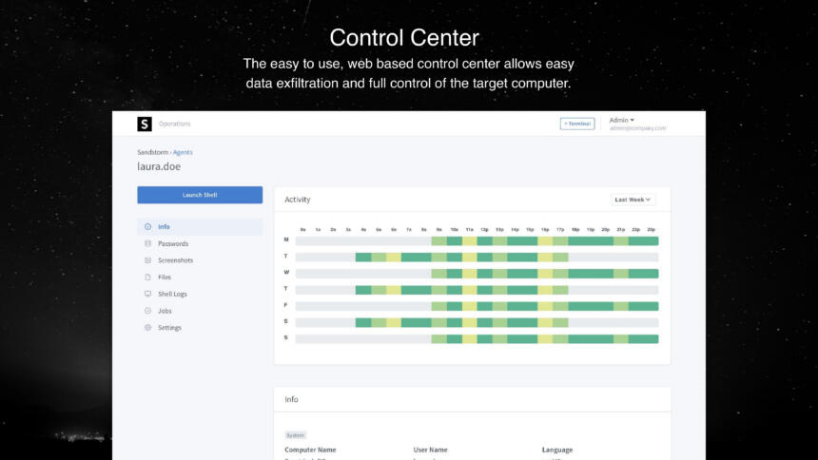Image resolution: width=818 pixels, height=460 pixels.
Task: Follow the Agents breadcrumb link
Action: click(183, 152)
